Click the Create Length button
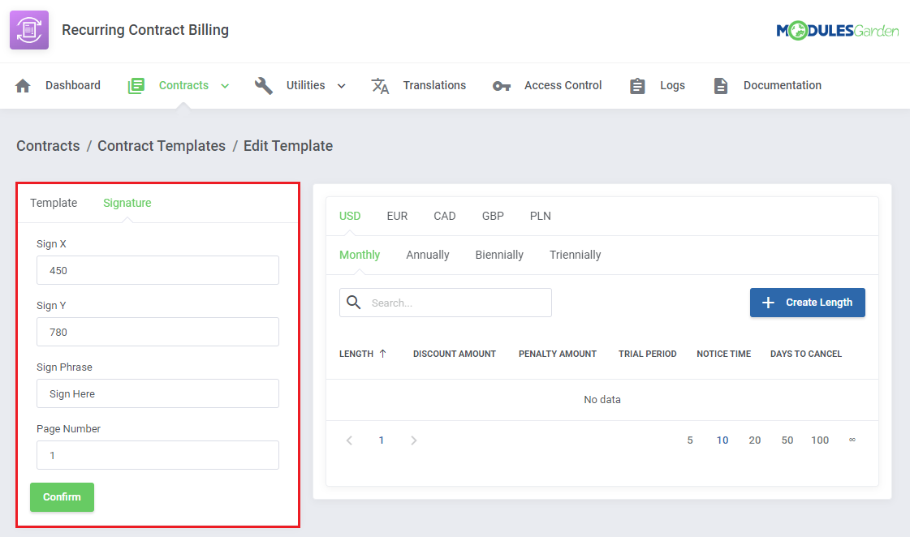The height and width of the screenshot is (537, 910). click(x=807, y=302)
